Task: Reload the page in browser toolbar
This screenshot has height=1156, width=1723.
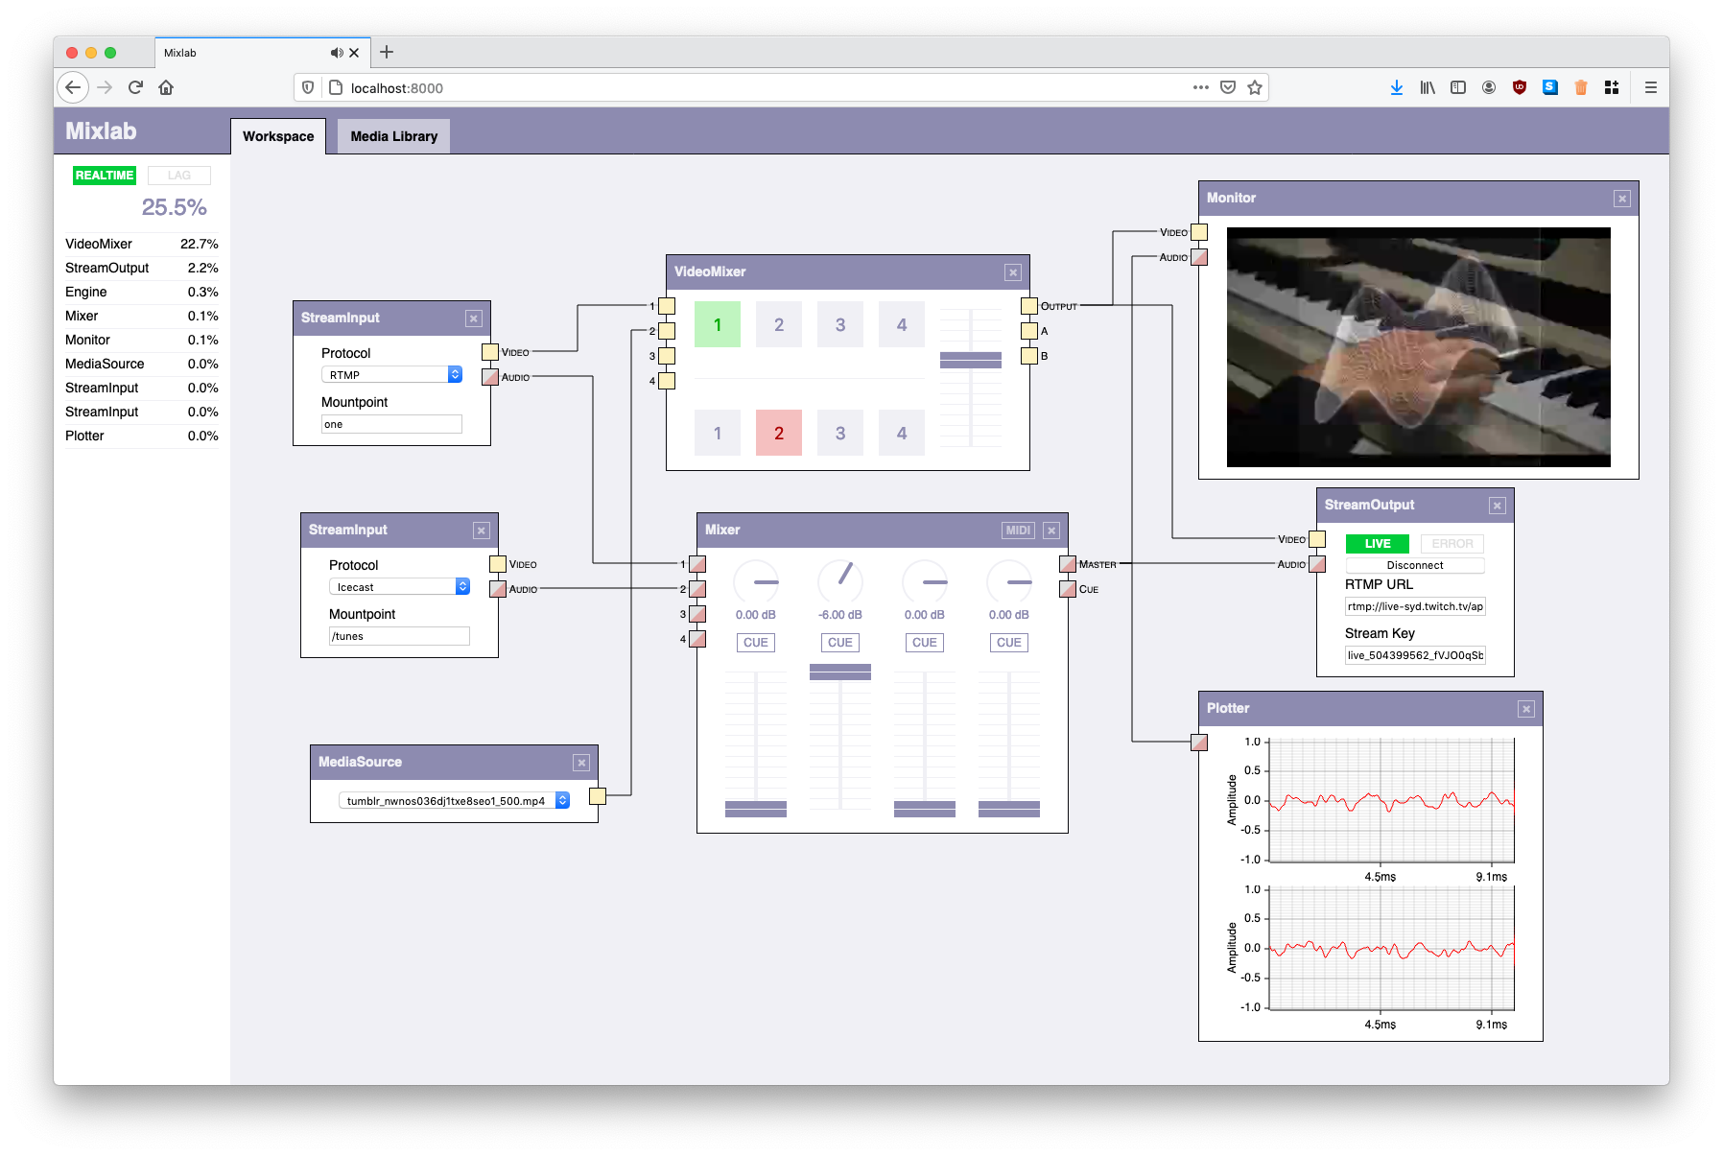Action: [135, 87]
